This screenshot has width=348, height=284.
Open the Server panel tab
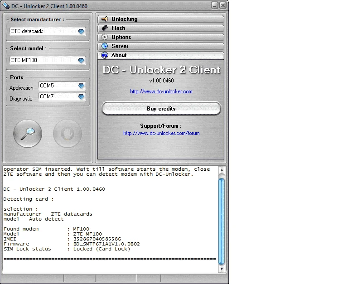(161, 46)
